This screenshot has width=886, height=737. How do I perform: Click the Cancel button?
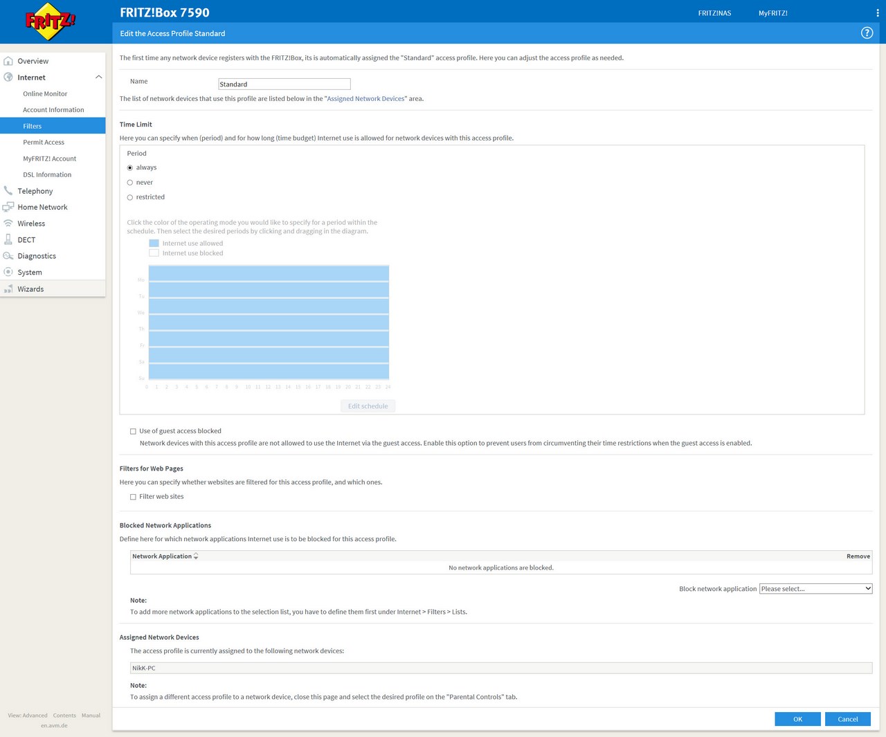coord(848,719)
